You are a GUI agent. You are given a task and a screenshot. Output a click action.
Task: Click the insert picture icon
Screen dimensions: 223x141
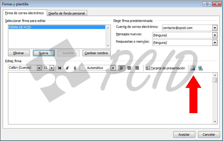[193, 68]
